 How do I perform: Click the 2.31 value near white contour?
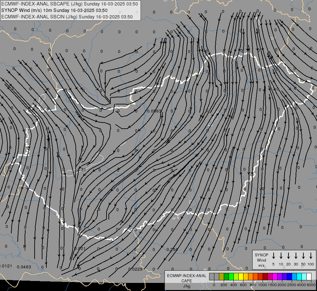point(82,170)
